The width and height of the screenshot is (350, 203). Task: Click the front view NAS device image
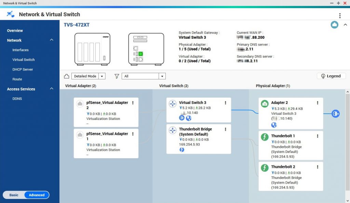tap(92, 49)
